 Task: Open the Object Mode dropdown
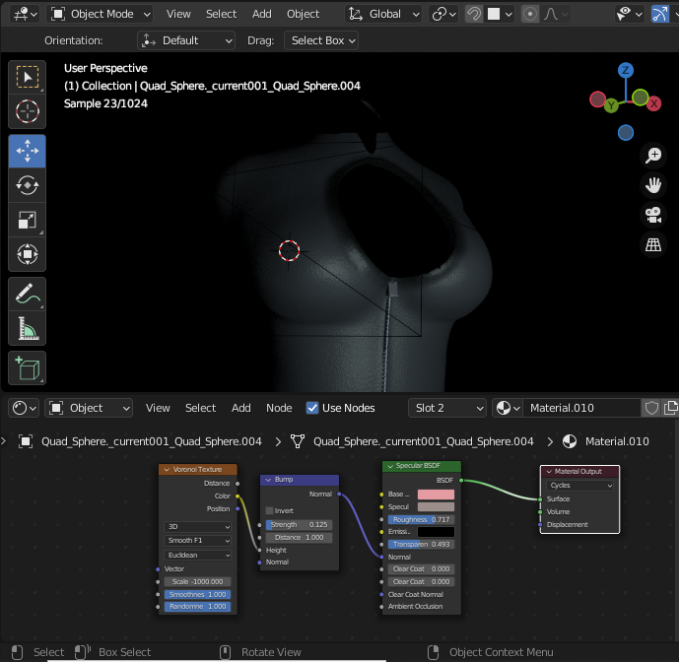[101, 15]
